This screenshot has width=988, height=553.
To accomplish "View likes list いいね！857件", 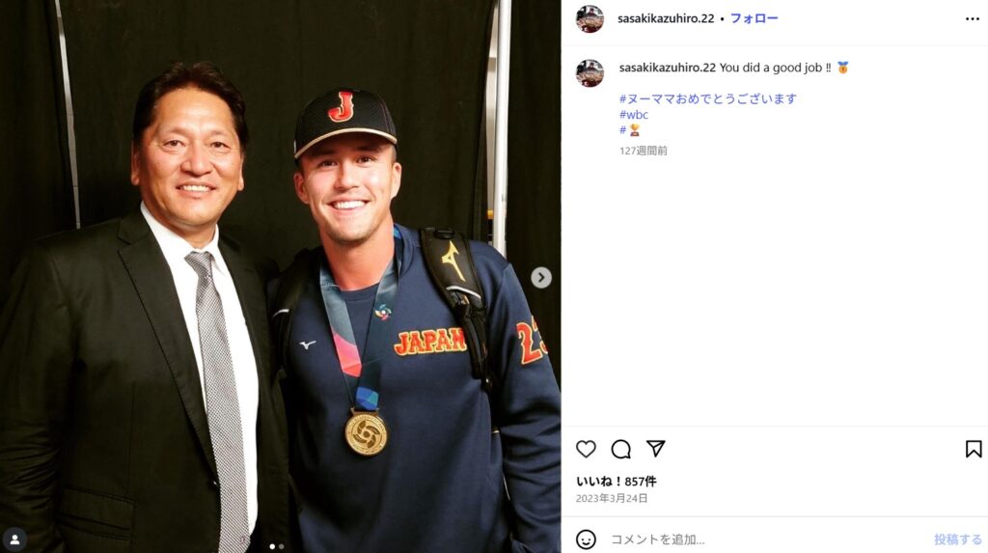I will 616,482.
